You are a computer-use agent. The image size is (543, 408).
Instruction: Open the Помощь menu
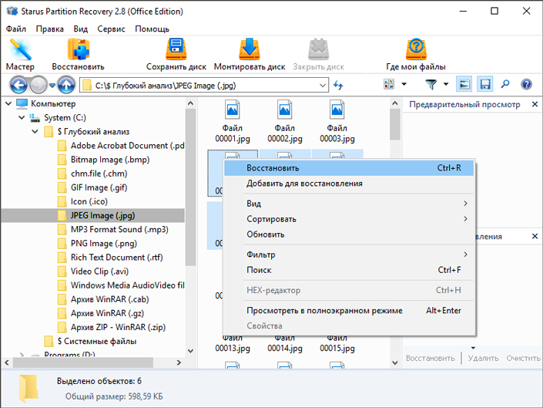coord(152,29)
